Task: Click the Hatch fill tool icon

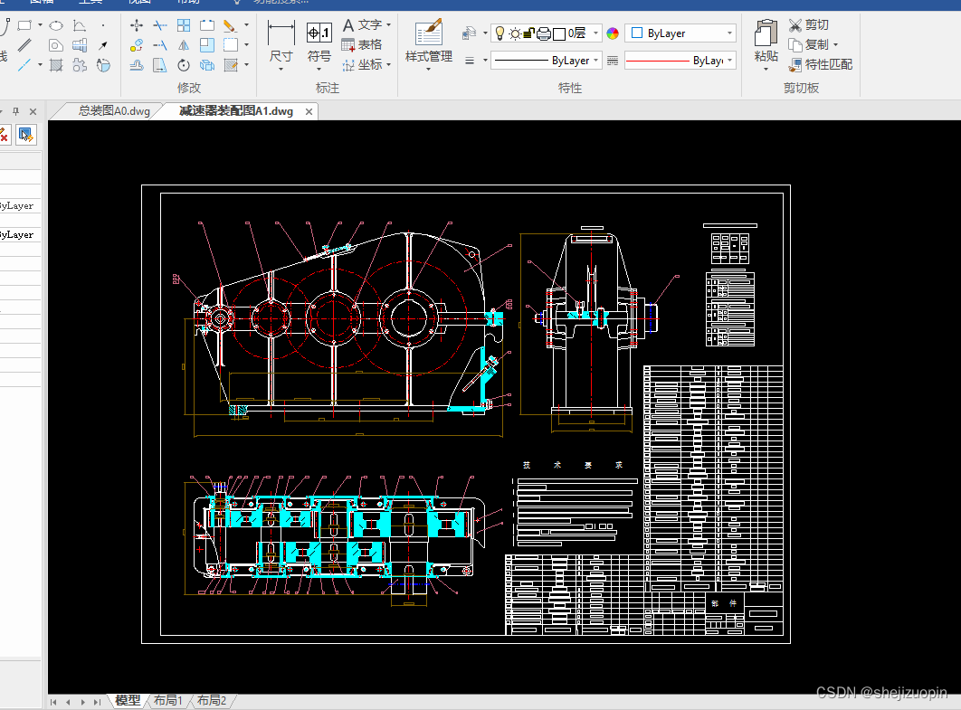Action: pos(56,65)
